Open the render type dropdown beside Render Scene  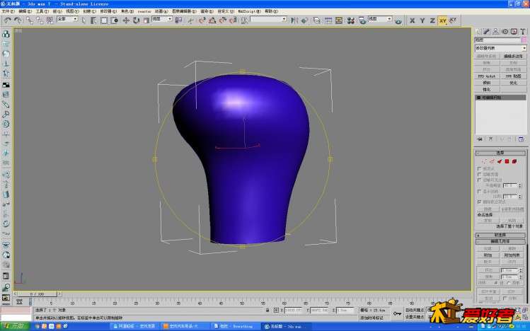pyautogui.click(x=380, y=19)
